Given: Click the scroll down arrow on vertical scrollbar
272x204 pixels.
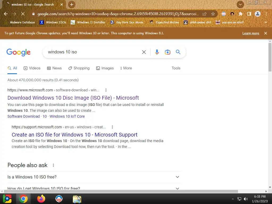Looking at the screenshot, I should coord(270,187).
